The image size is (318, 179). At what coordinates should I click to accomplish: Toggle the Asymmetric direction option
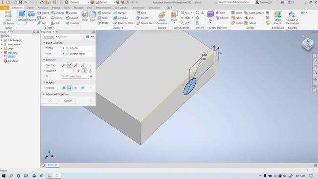coord(82,65)
